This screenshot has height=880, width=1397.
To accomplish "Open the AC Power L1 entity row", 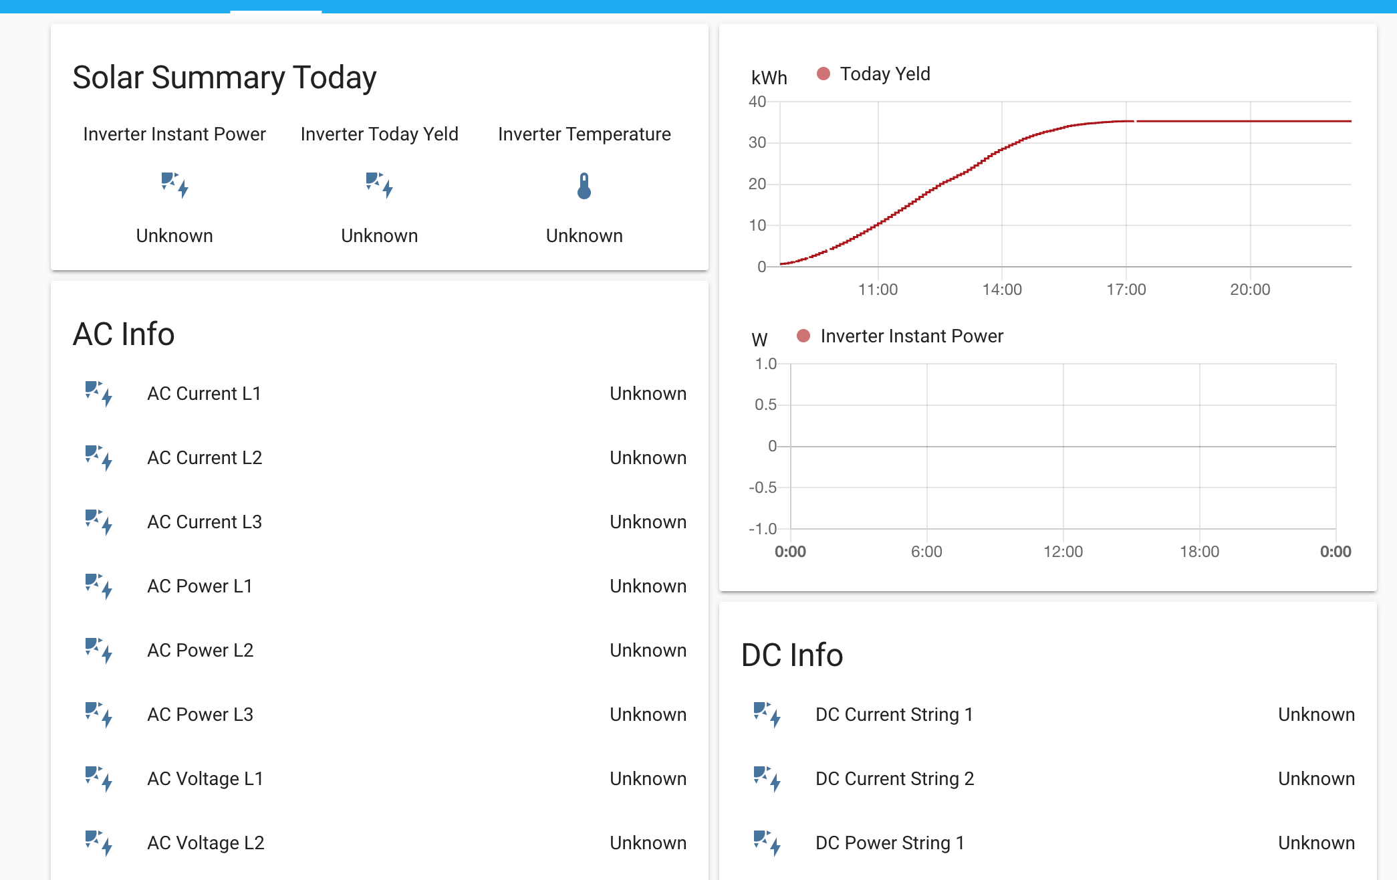I will click(x=200, y=586).
